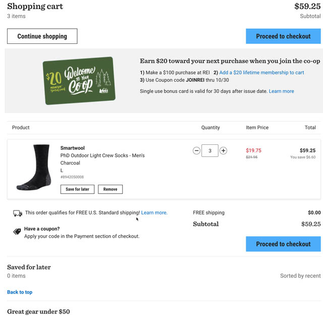This screenshot has width=323, height=323.
Task: Click Great gear under $50 heading
Action: [38, 312]
